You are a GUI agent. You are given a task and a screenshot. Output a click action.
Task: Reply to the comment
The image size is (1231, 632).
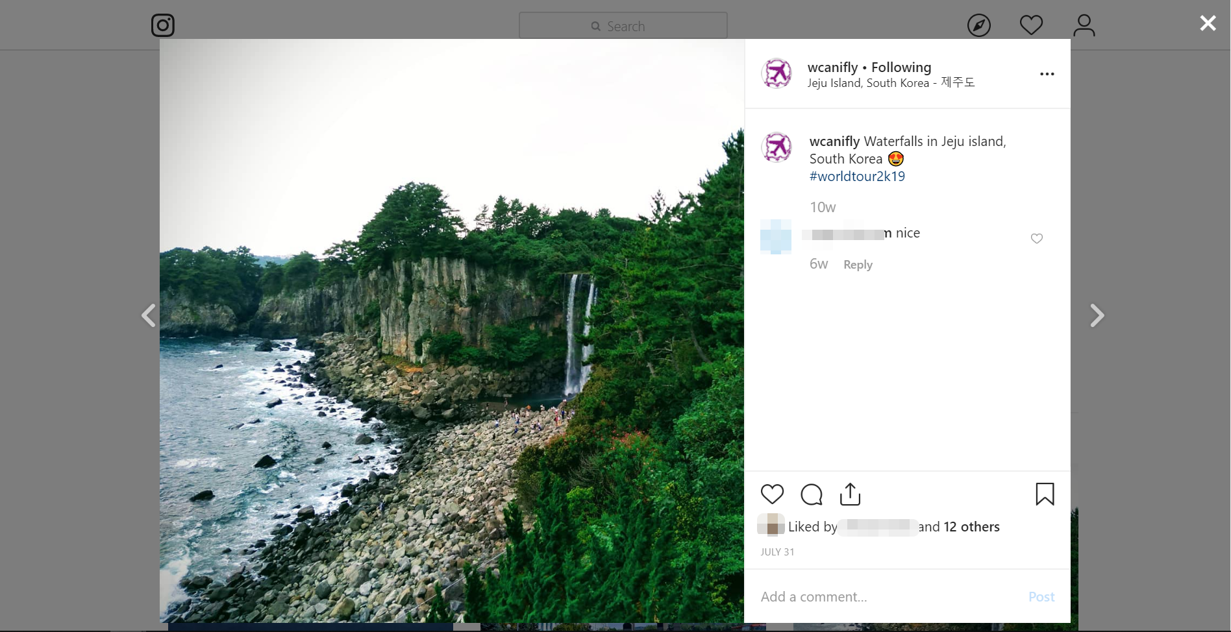858,264
